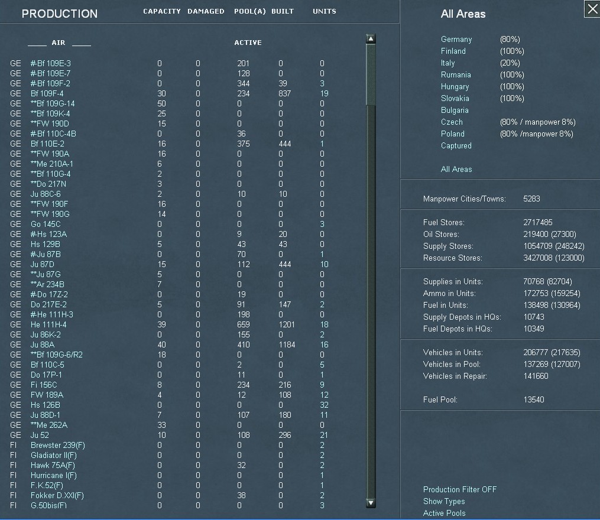600x520 pixels.
Task: Pick the Captured areas entry
Action: 456,145
